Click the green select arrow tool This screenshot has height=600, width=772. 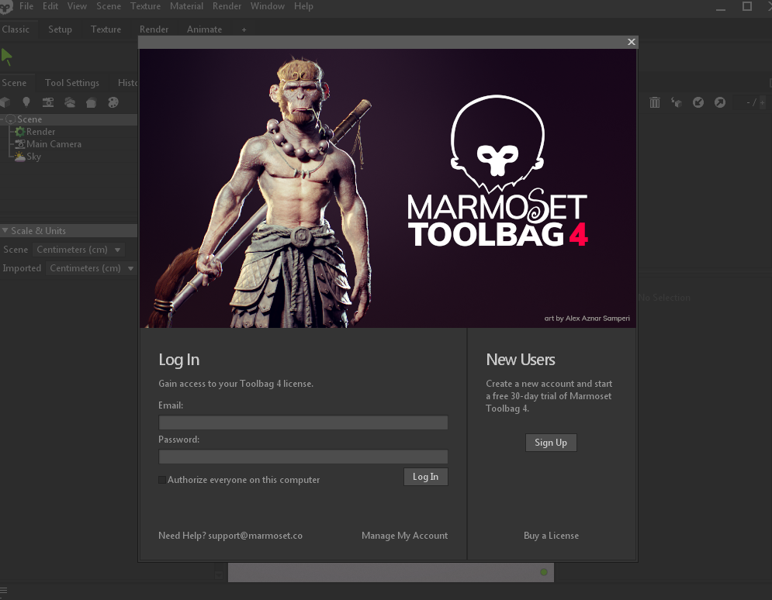pyautogui.click(x=6, y=57)
